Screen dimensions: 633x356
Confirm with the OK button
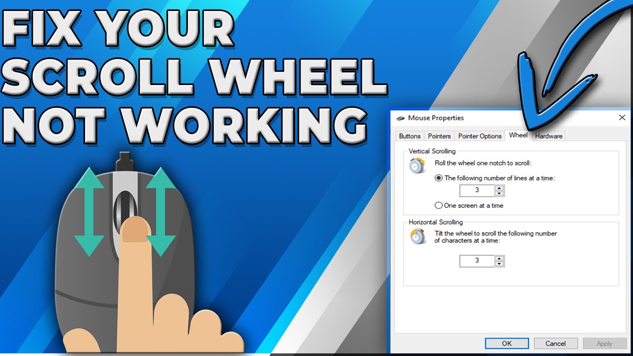coord(507,344)
